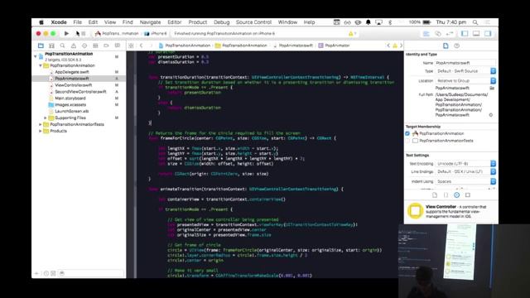The width and height of the screenshot is (530, 298).
Task: Expand the PopTransitionAnimationTests group
Action: point(41,124)
